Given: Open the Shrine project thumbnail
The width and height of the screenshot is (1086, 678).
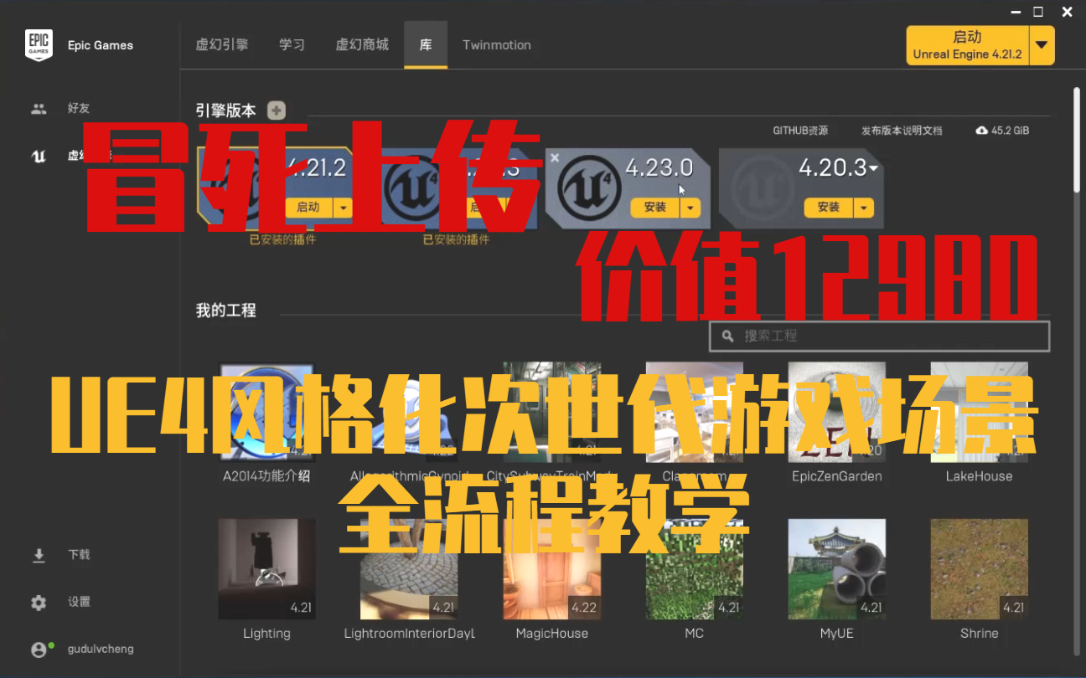Looking at the screenshot, I should point(979,568).
